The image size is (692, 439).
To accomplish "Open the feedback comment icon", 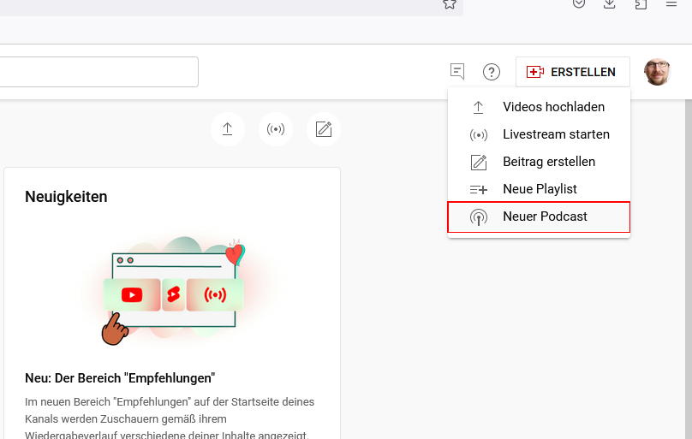I will [x=457, y=71].
